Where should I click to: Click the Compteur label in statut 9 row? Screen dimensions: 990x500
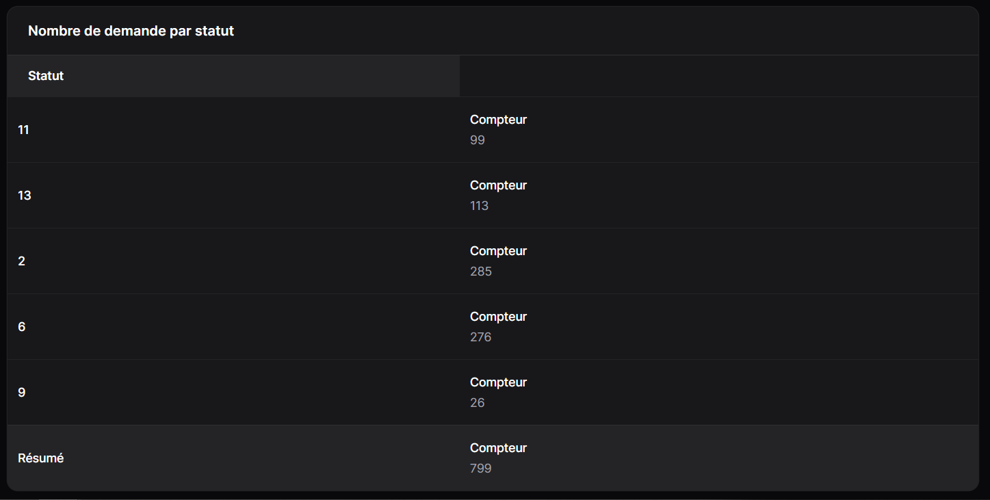pyautogui.click(x=498, y=382)
